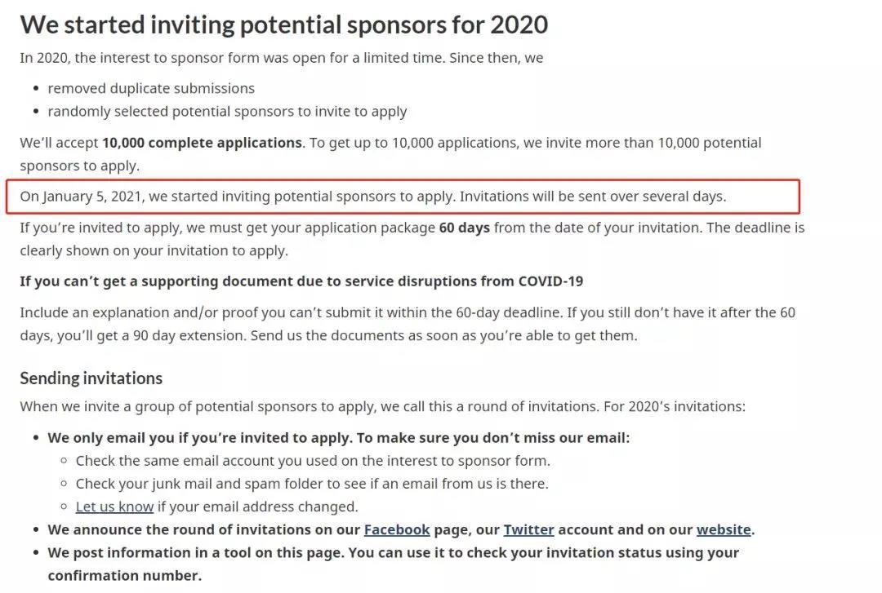
Task: Click the "removed duplicate submissions" bullet
Action: [x=151, y=89]
